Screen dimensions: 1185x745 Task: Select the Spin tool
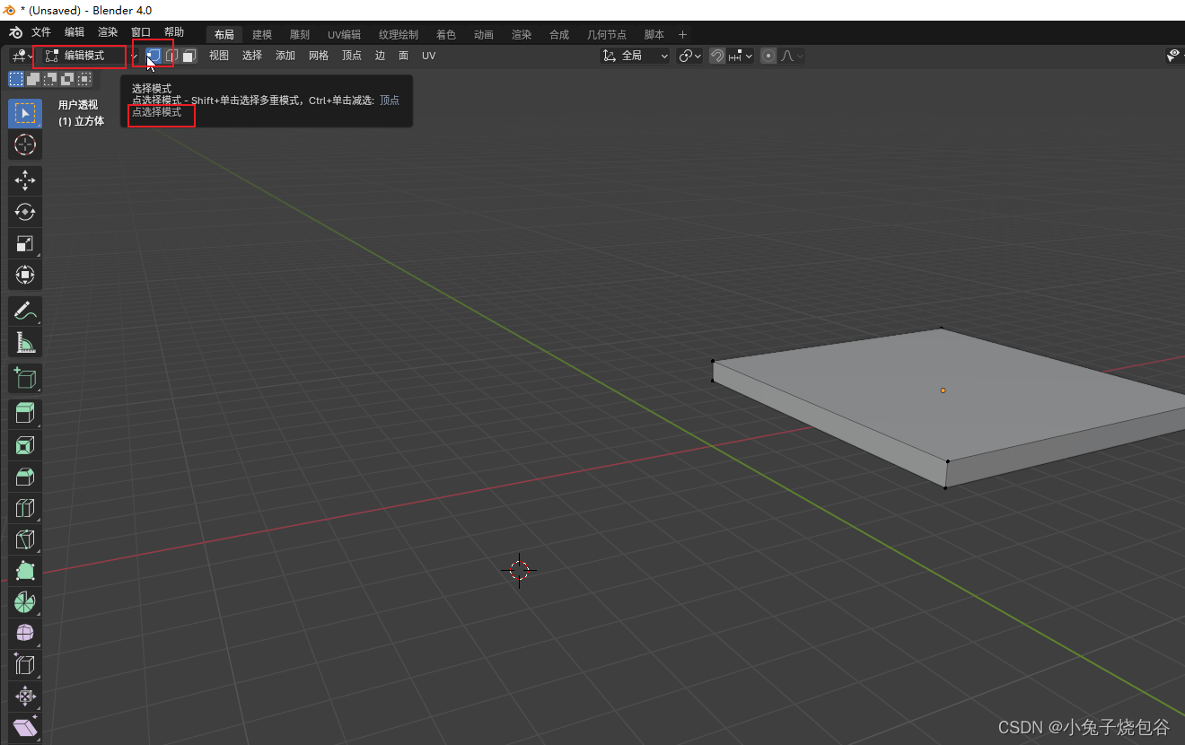[25, 602]
